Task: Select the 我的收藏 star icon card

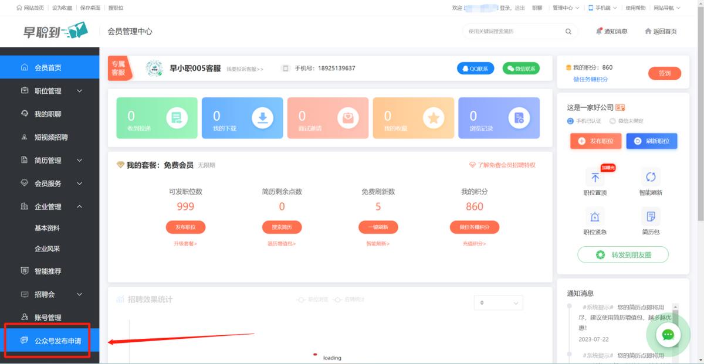Action: pyautogui.click(x=413, y=117)
